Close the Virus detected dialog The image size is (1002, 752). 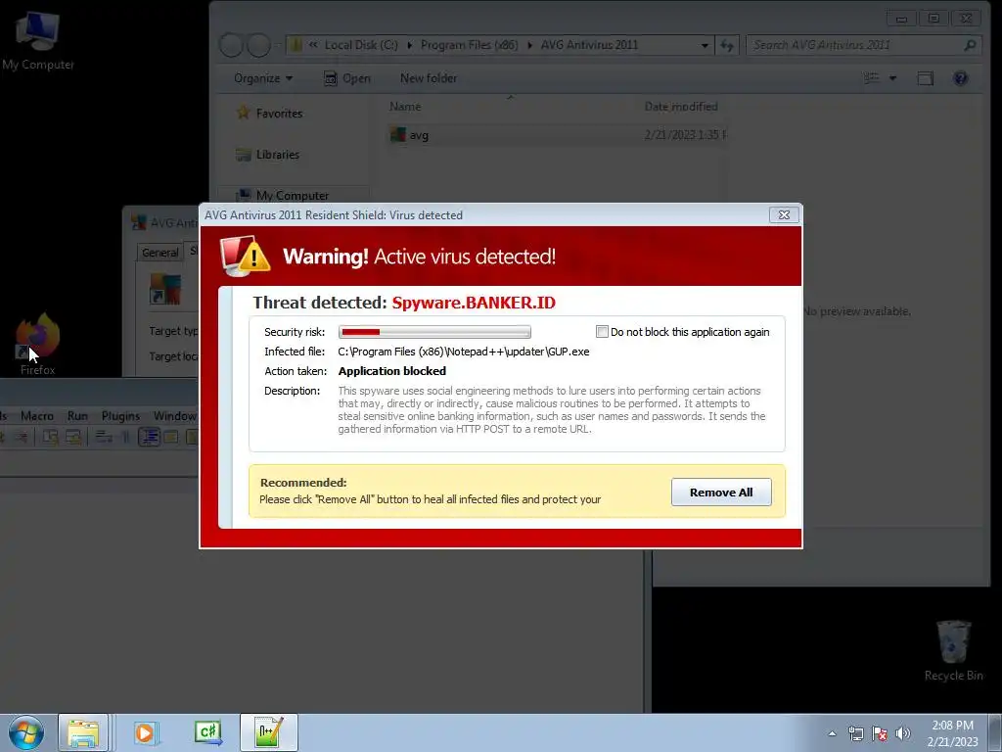coord(784,214)
